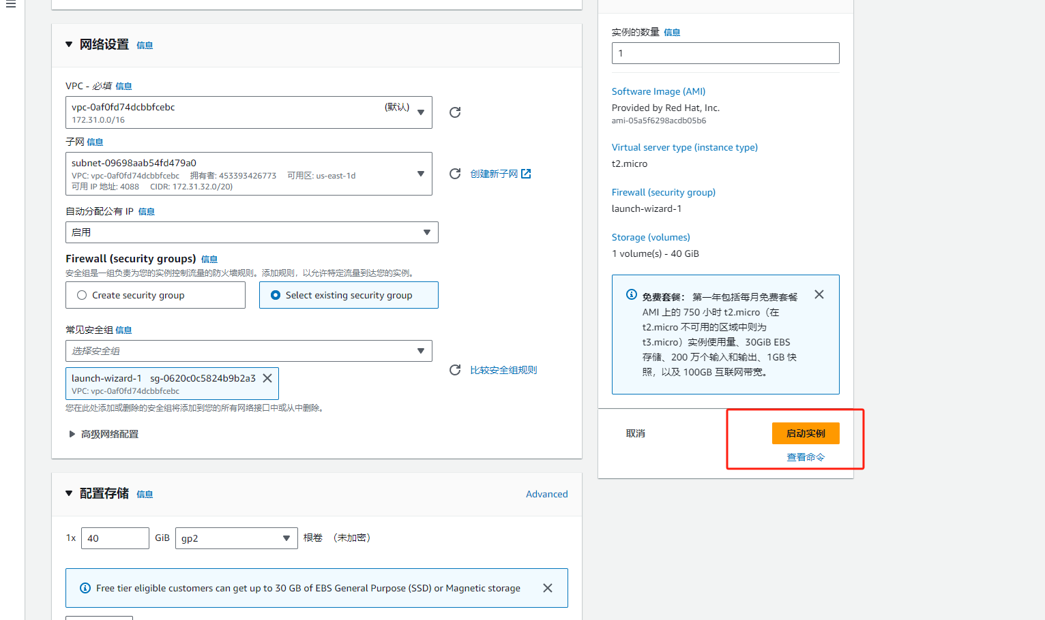Open the gp2 volume type dropdown
Screen dimensions: 1045x620
(x=237, y=538)
